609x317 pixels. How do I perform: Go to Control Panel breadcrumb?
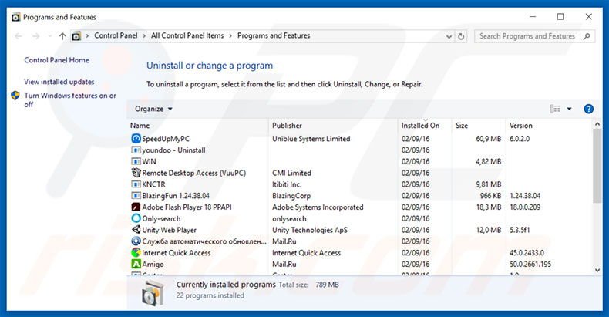[x=116, y=35]
